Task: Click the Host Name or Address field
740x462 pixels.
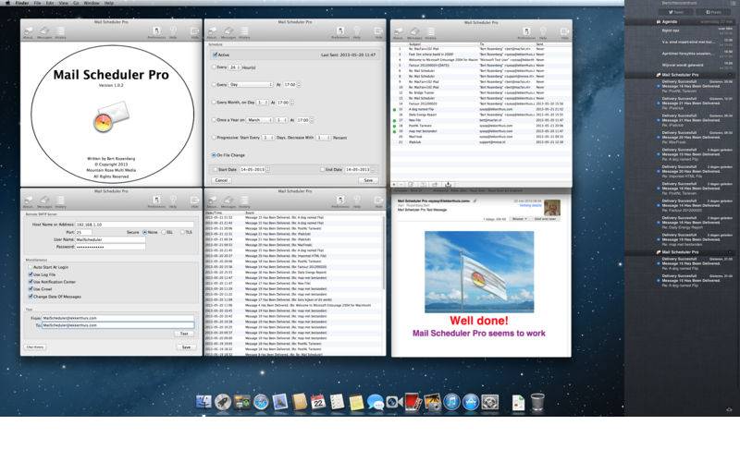Action: (134, 225)
